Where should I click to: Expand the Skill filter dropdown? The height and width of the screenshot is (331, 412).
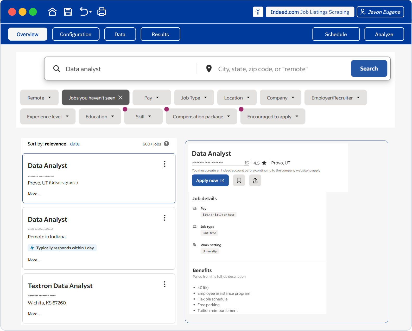[x=143, y=116]
